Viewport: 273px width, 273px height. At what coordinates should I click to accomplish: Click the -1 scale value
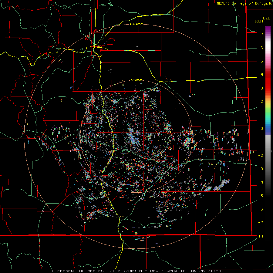pos(261,142)
